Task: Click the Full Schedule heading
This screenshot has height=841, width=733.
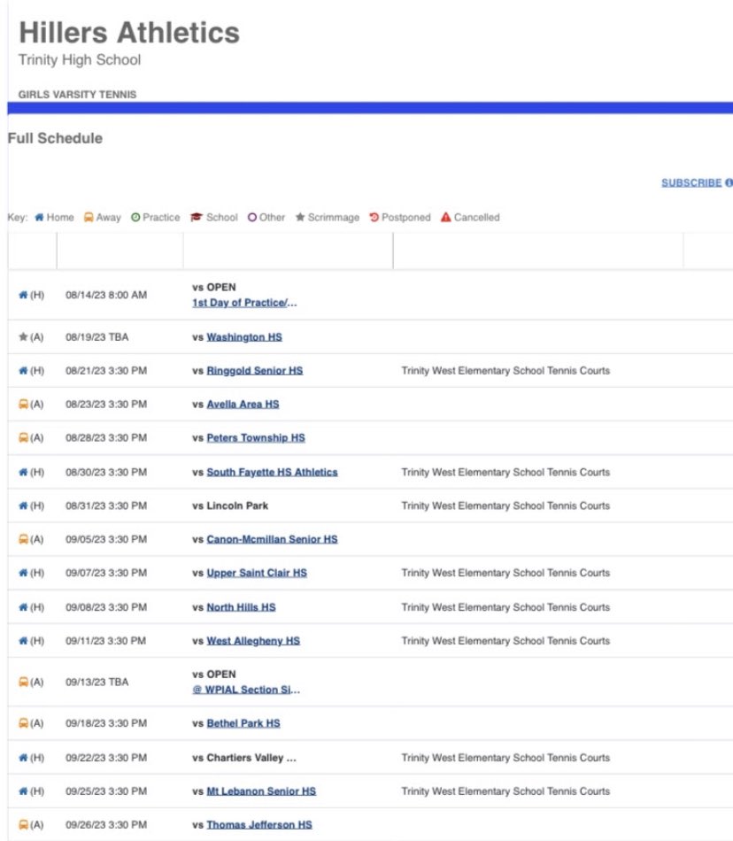Action: point(55,138)
